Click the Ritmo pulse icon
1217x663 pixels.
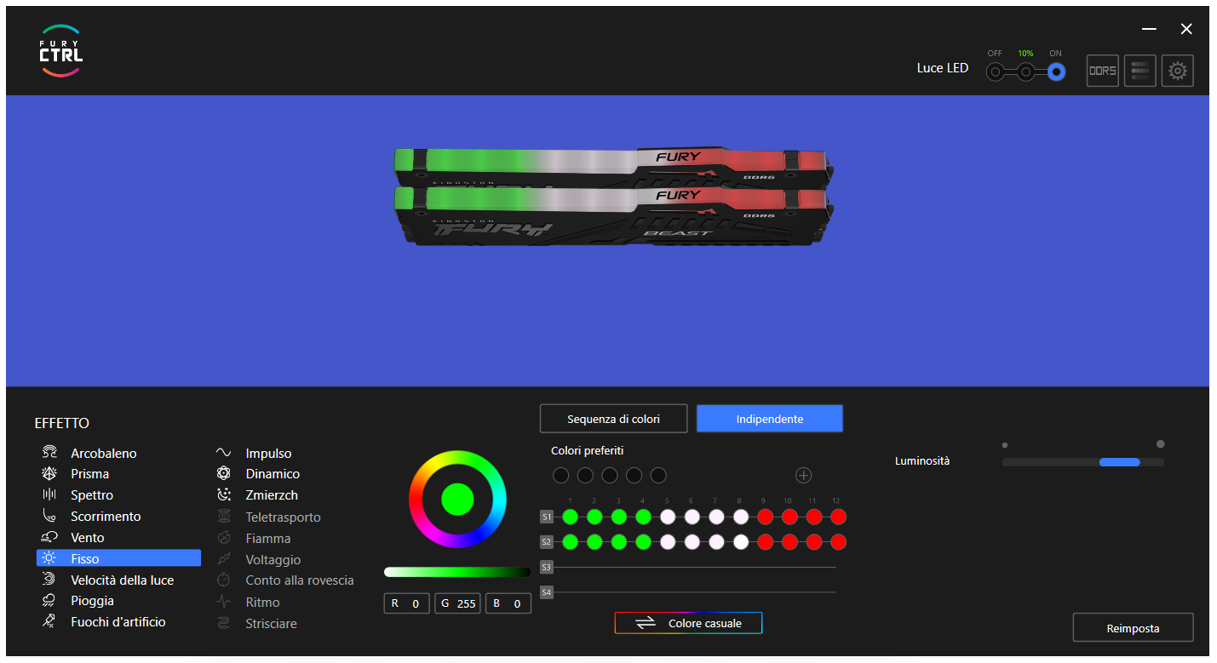click(x=224, y=602)
